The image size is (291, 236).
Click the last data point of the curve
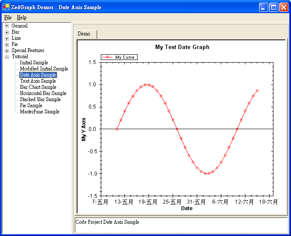[x=257, y=91]
